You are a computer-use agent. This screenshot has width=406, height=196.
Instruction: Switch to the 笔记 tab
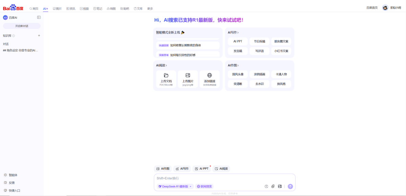pos(98,8)
